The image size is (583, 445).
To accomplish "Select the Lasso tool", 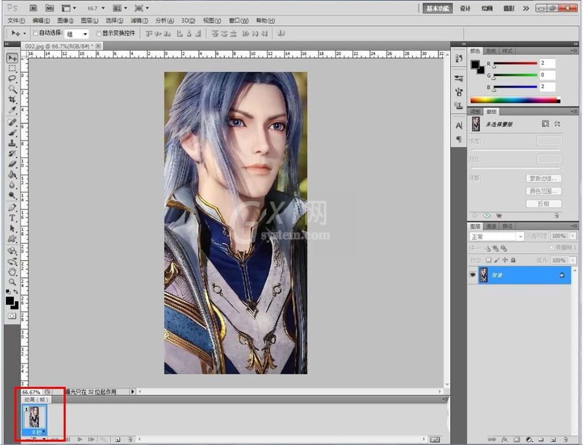I will (12, 78).
